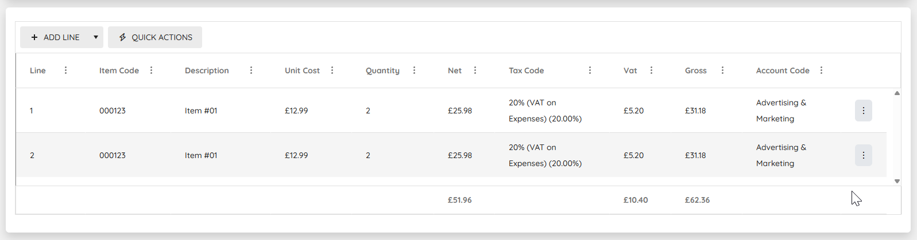Screen dimensions: 917x240
Task: Click the table scrollbar down arrow
Action: [x=897, y=181]
